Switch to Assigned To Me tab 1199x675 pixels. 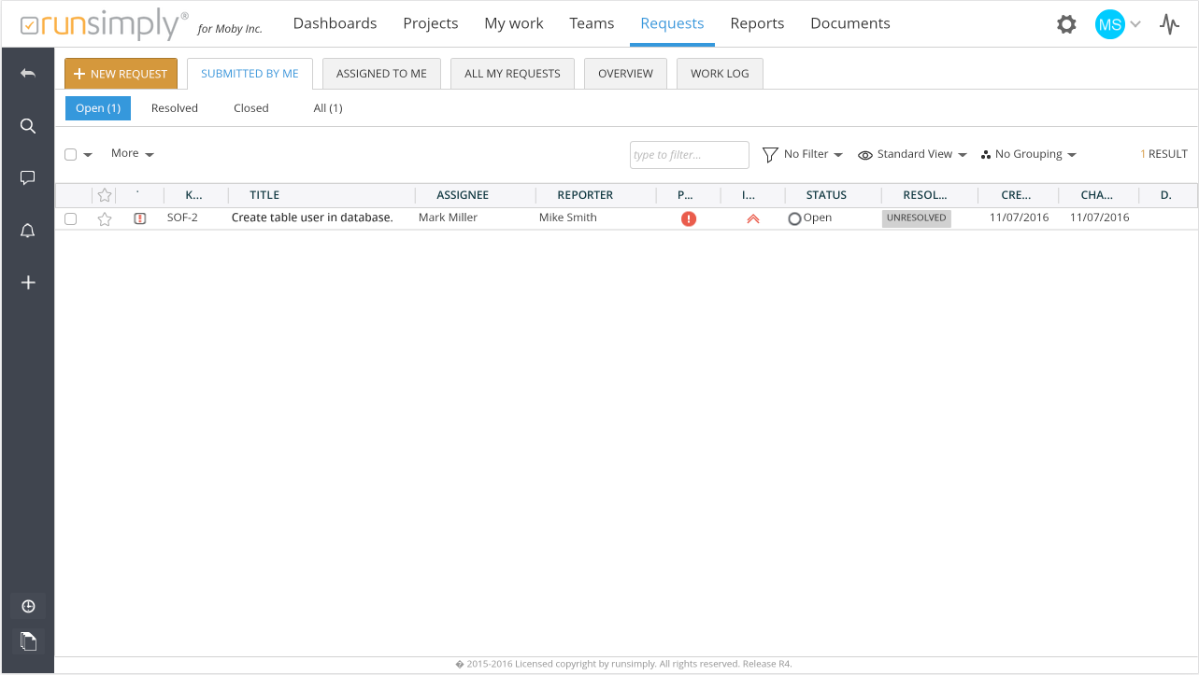click(x=381, y=74)
